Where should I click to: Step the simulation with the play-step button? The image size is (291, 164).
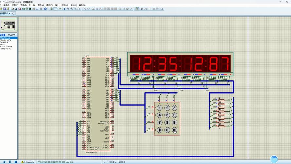tap(5, 162)
